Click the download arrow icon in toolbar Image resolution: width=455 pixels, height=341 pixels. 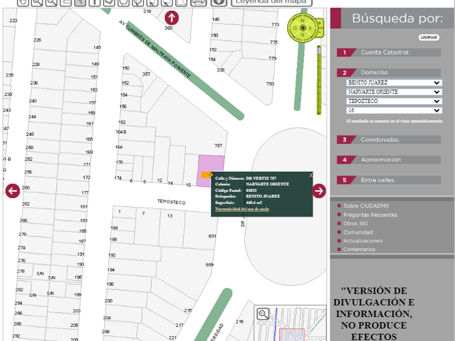tap(218, 2)
